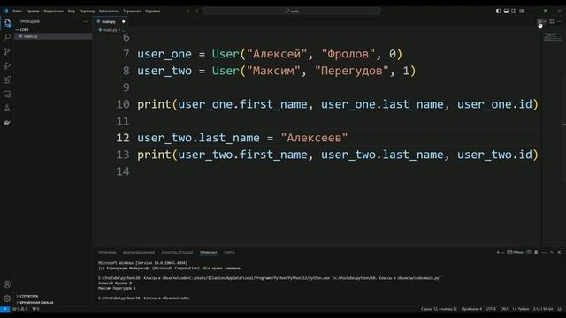This screenshot has height=318, width=566.
Task: Click the notifications bell in status bar
Action: click(x=560, y=309)
